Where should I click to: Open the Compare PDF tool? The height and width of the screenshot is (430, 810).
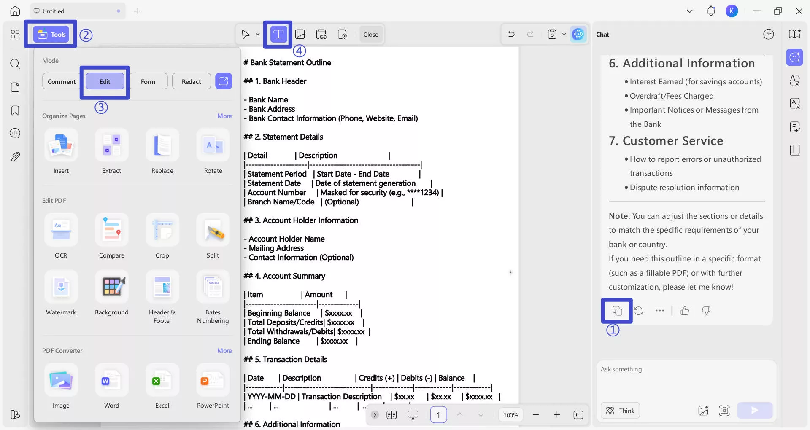(112, 230)
